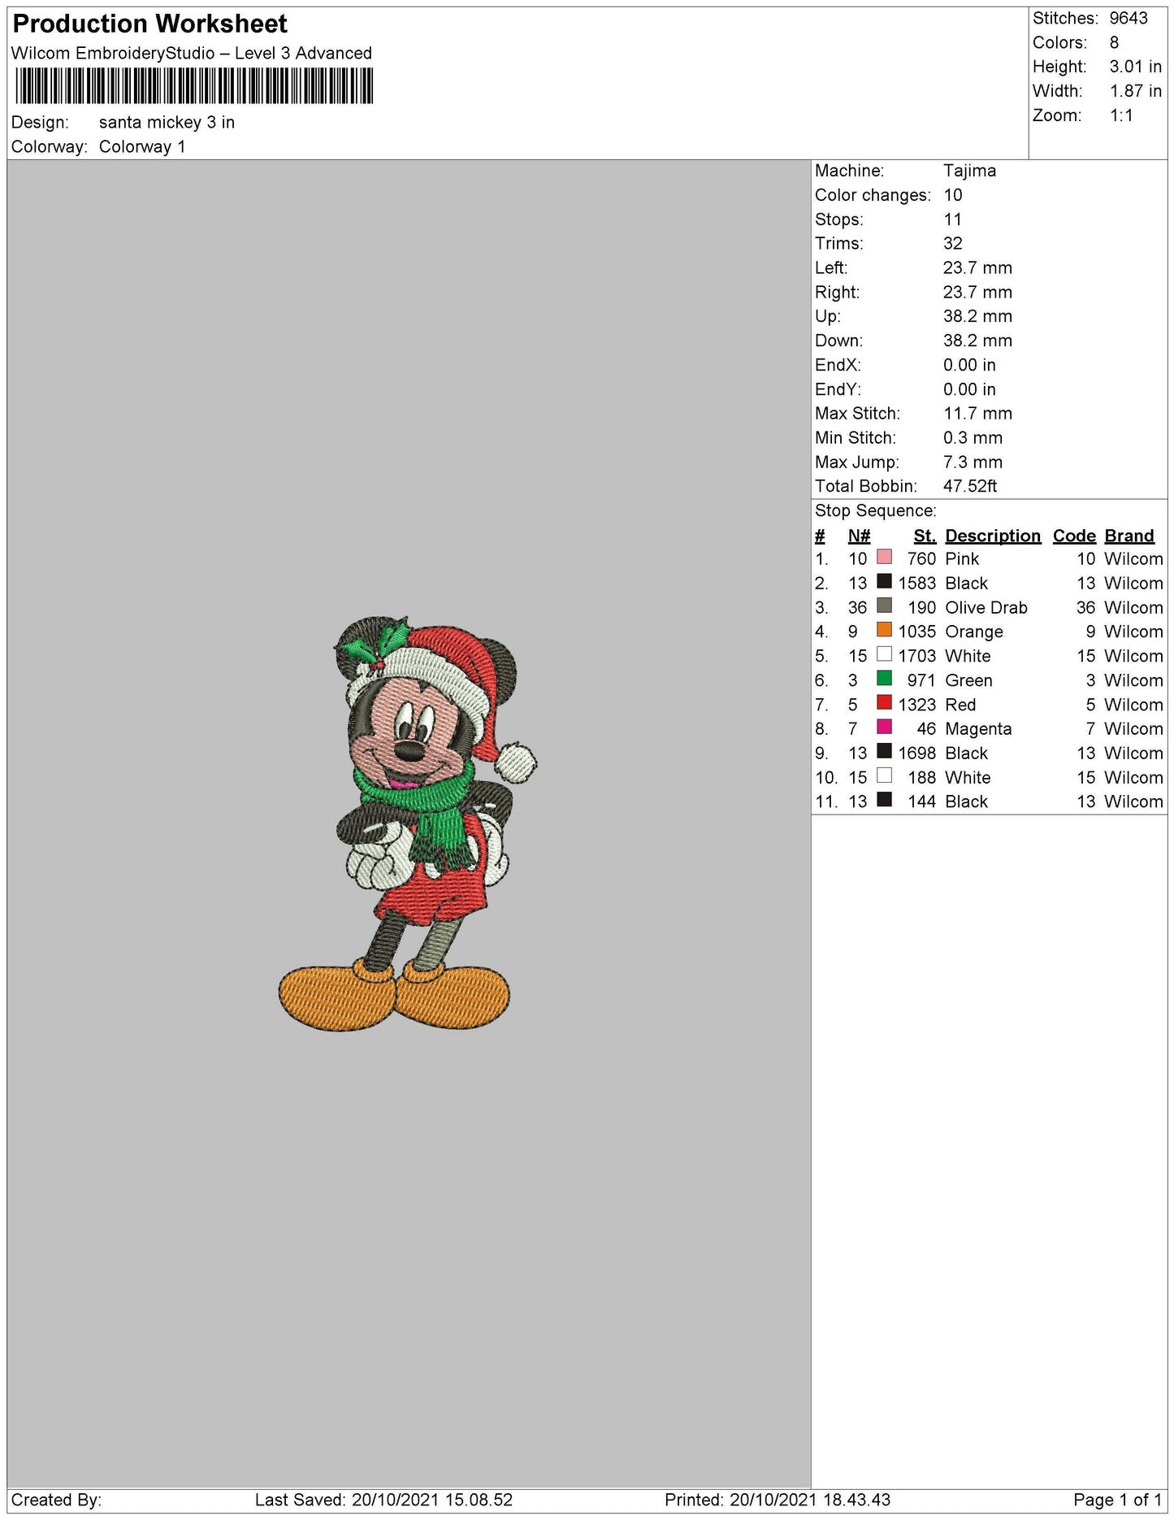1174x1520 pixels.
Task: Click the Olive Drab color swatch
Action: (x=884, y=606)
